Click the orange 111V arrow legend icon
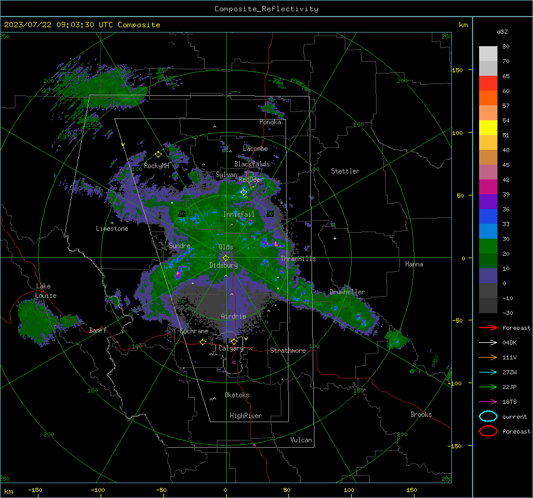Viewport: 533px width, 498px height. tap(488, 357)
